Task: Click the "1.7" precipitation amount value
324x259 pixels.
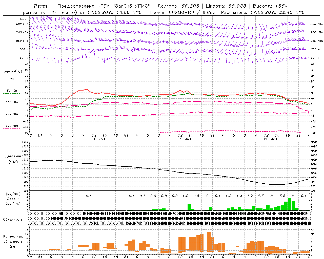Action: click(x=250, y=196)
